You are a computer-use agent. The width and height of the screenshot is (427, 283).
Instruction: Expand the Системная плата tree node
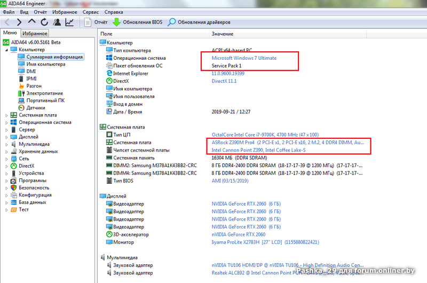(x=6, y=115)
